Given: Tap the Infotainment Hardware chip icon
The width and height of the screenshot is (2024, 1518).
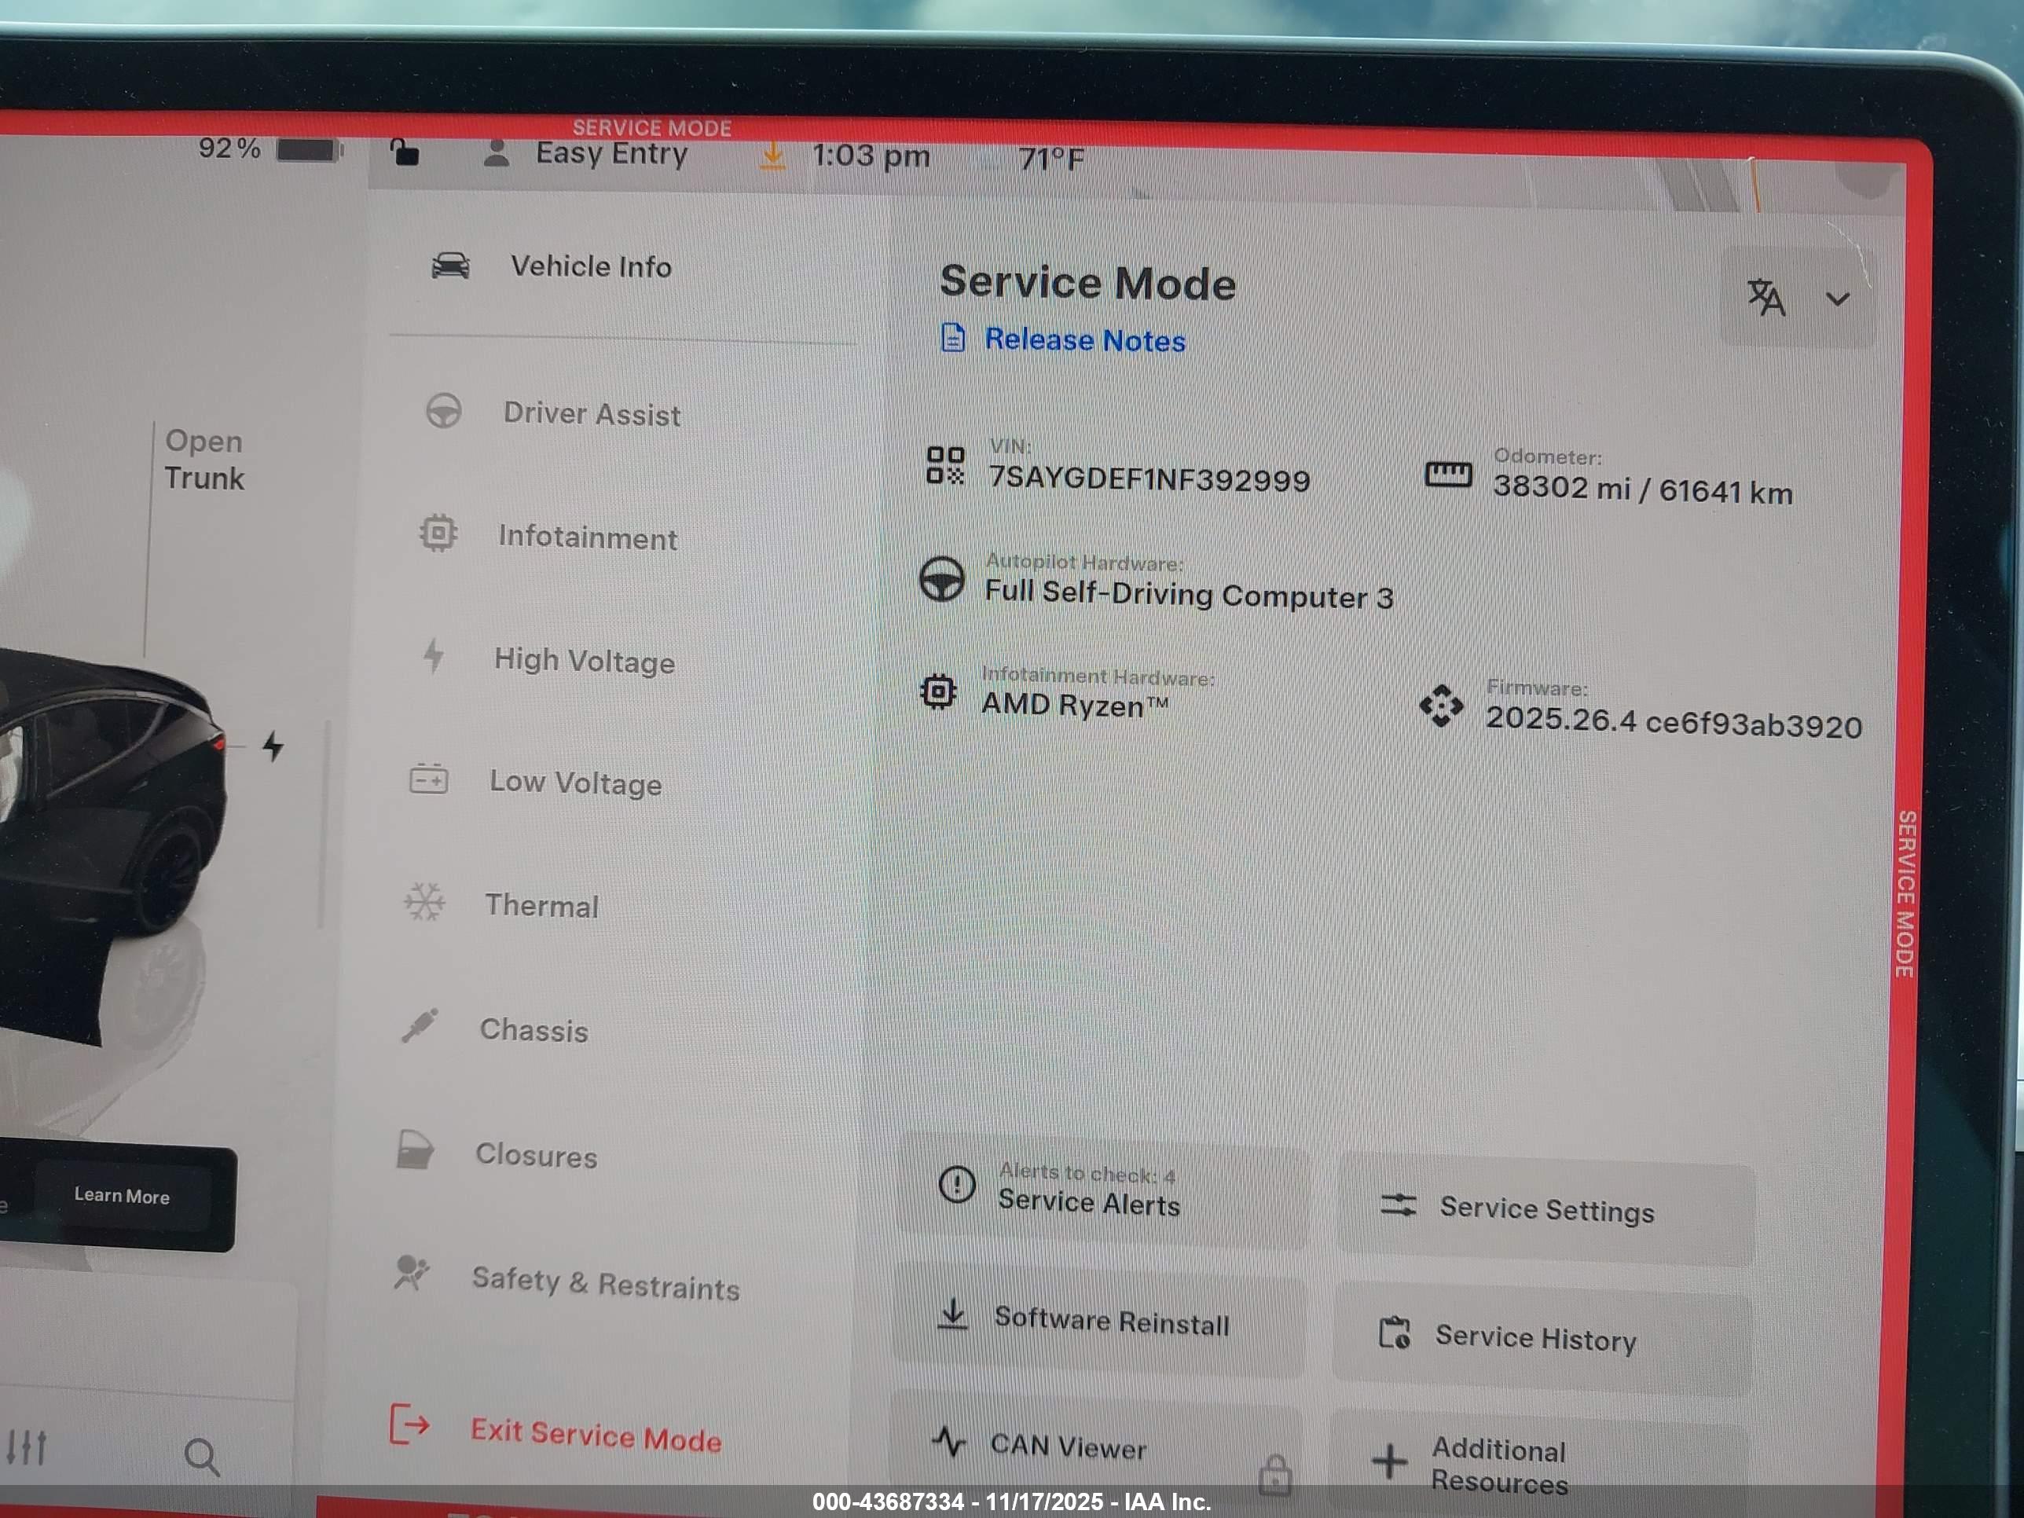Looking at the screenshot, I should [939, 691].
